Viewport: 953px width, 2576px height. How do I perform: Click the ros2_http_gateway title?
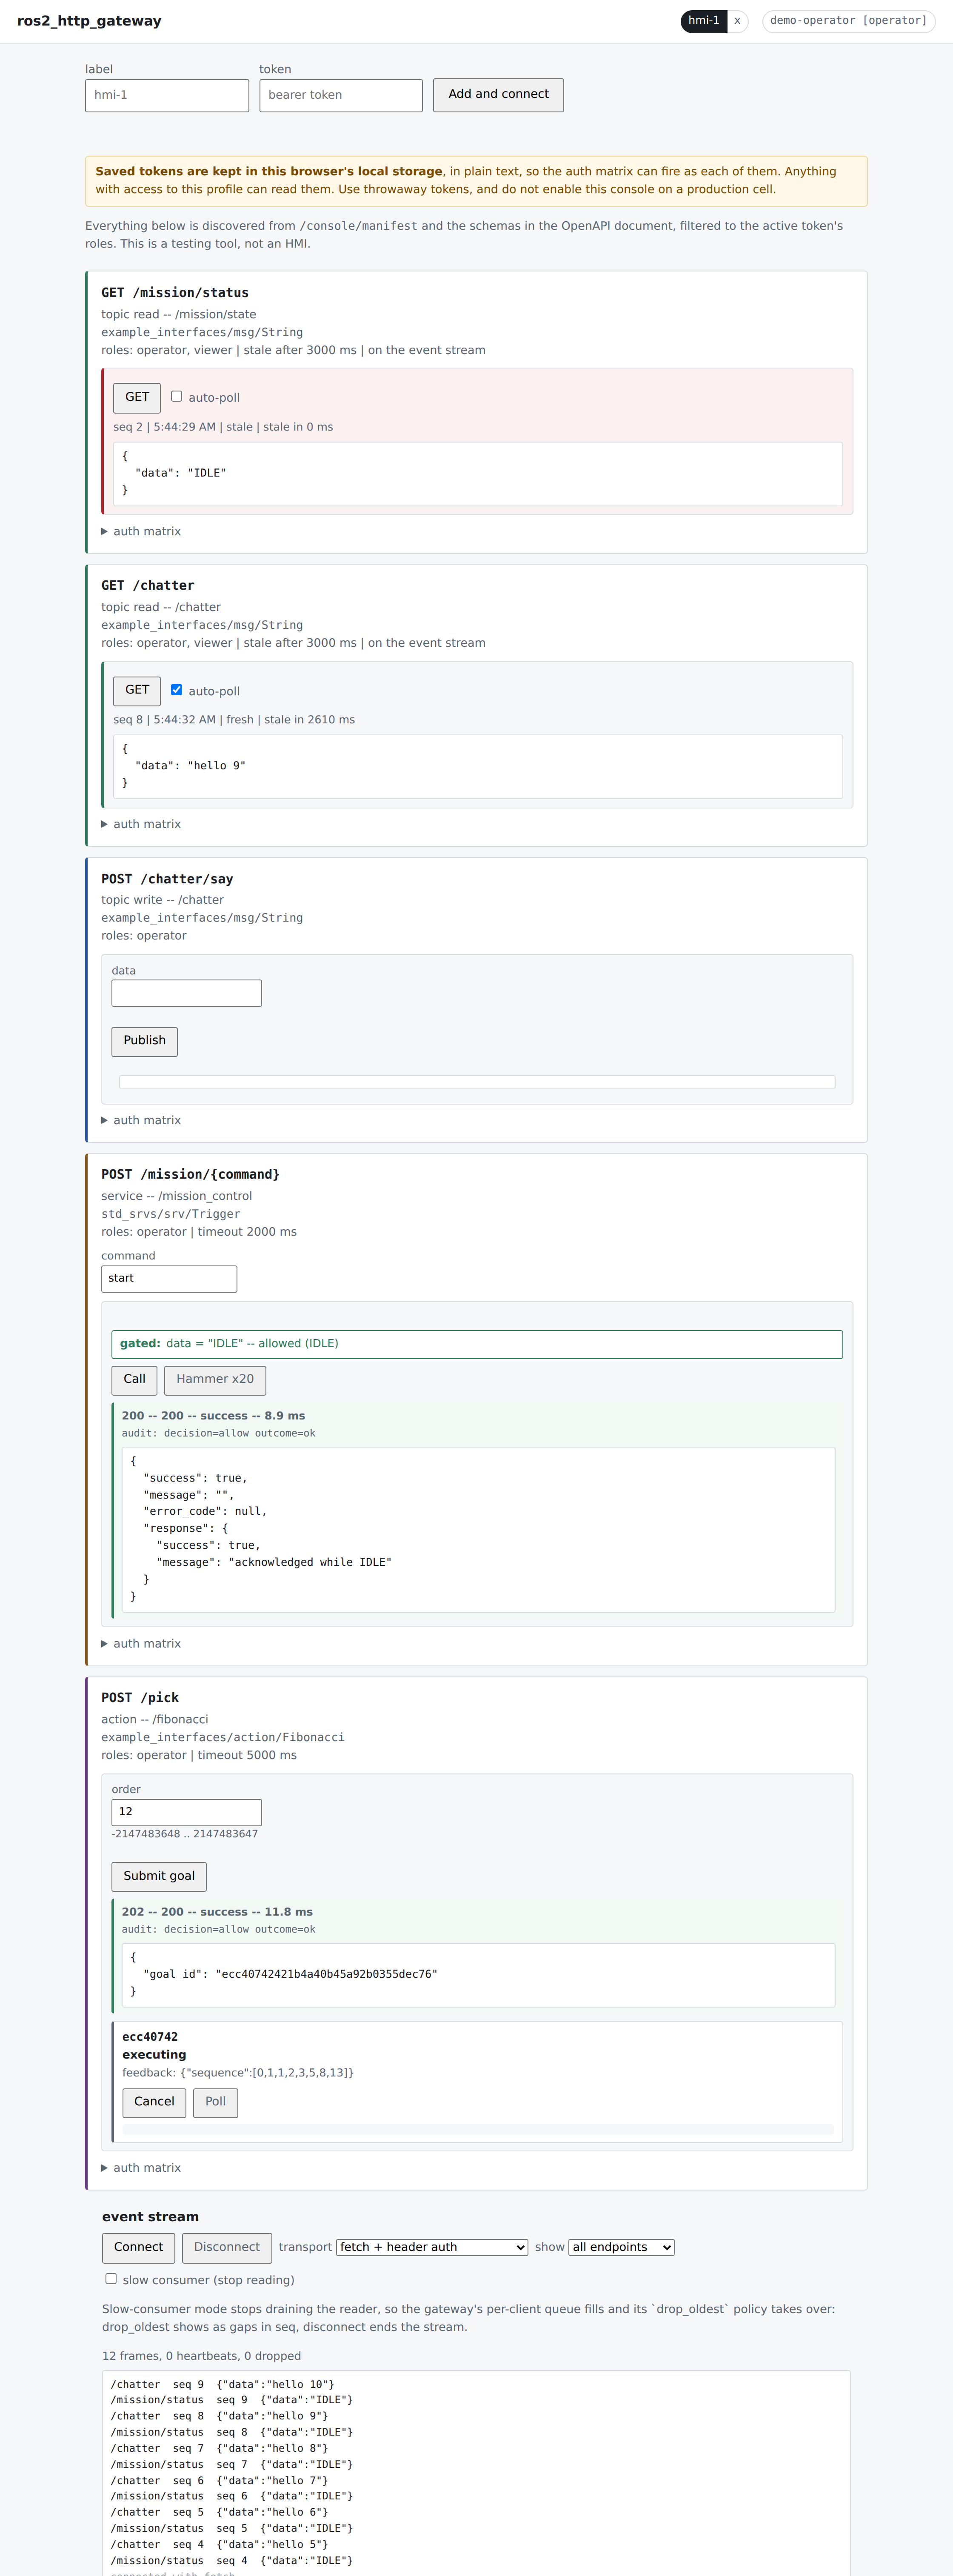[89, 21]
